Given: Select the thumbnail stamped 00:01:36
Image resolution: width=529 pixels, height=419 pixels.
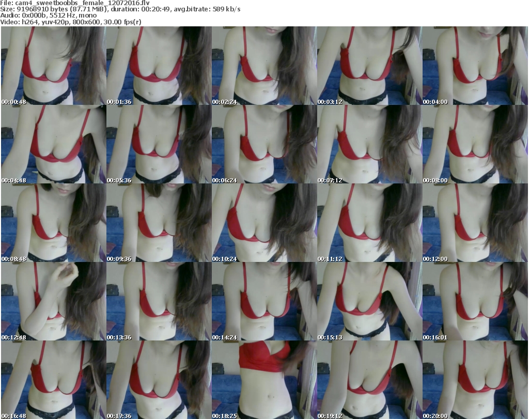Looking at the screenshot, I should coord(159,66).
